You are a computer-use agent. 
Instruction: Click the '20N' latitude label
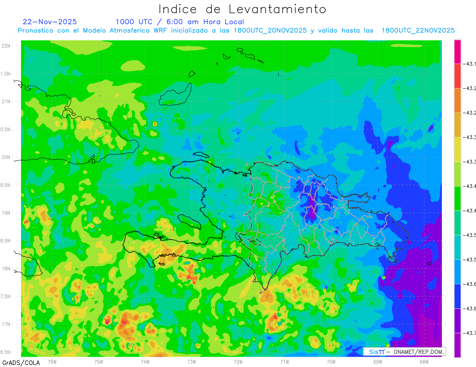[6, 157]
